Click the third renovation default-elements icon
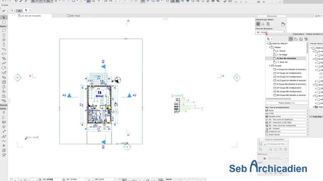The image size is (323, 181). 268,24
